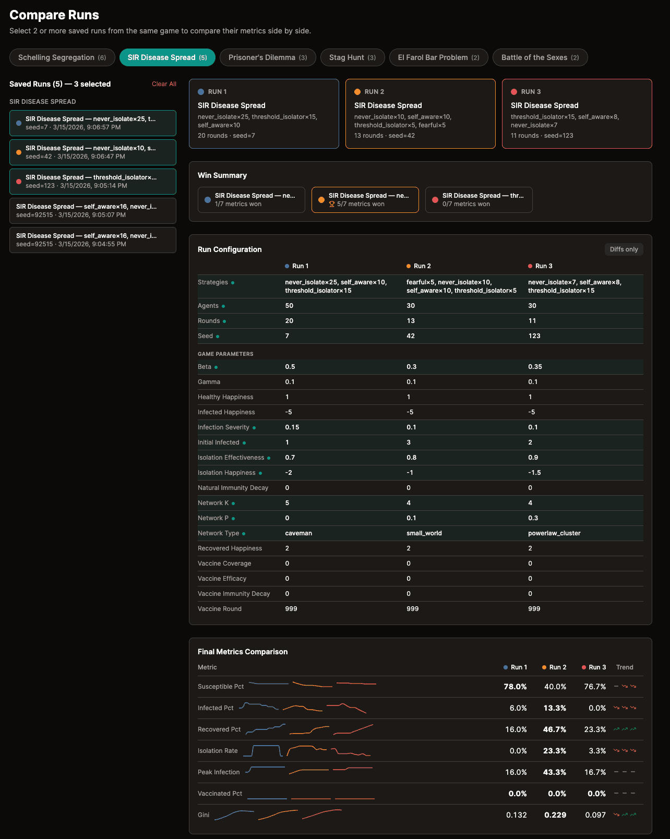Open the Schelling Segregation tab
Image resolution: width=670 pixels, height=839 pixels.
pyautogui.click(x=62, y=57)
